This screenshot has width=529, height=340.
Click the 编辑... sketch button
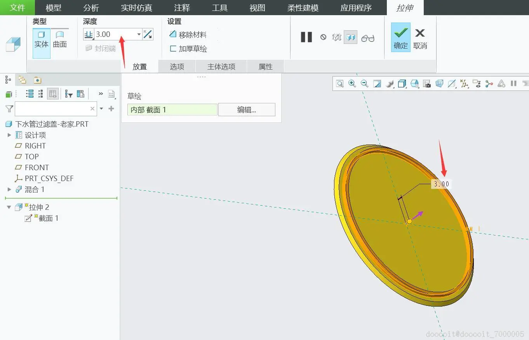[247, 110]
